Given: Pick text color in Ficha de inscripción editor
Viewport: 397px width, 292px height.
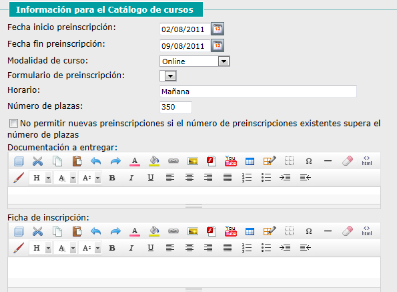Looking at the screenshot, I should [135, 231].
